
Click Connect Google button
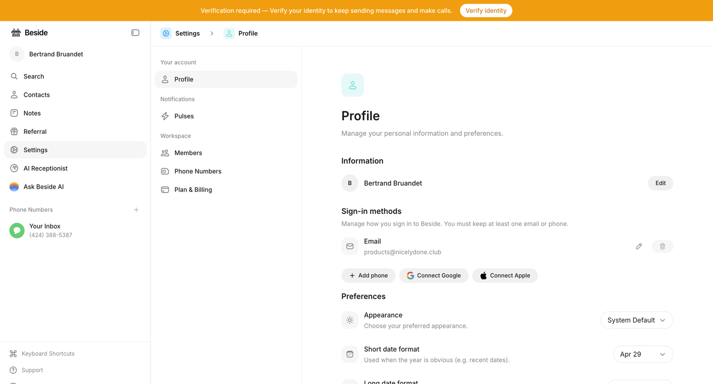434,275
